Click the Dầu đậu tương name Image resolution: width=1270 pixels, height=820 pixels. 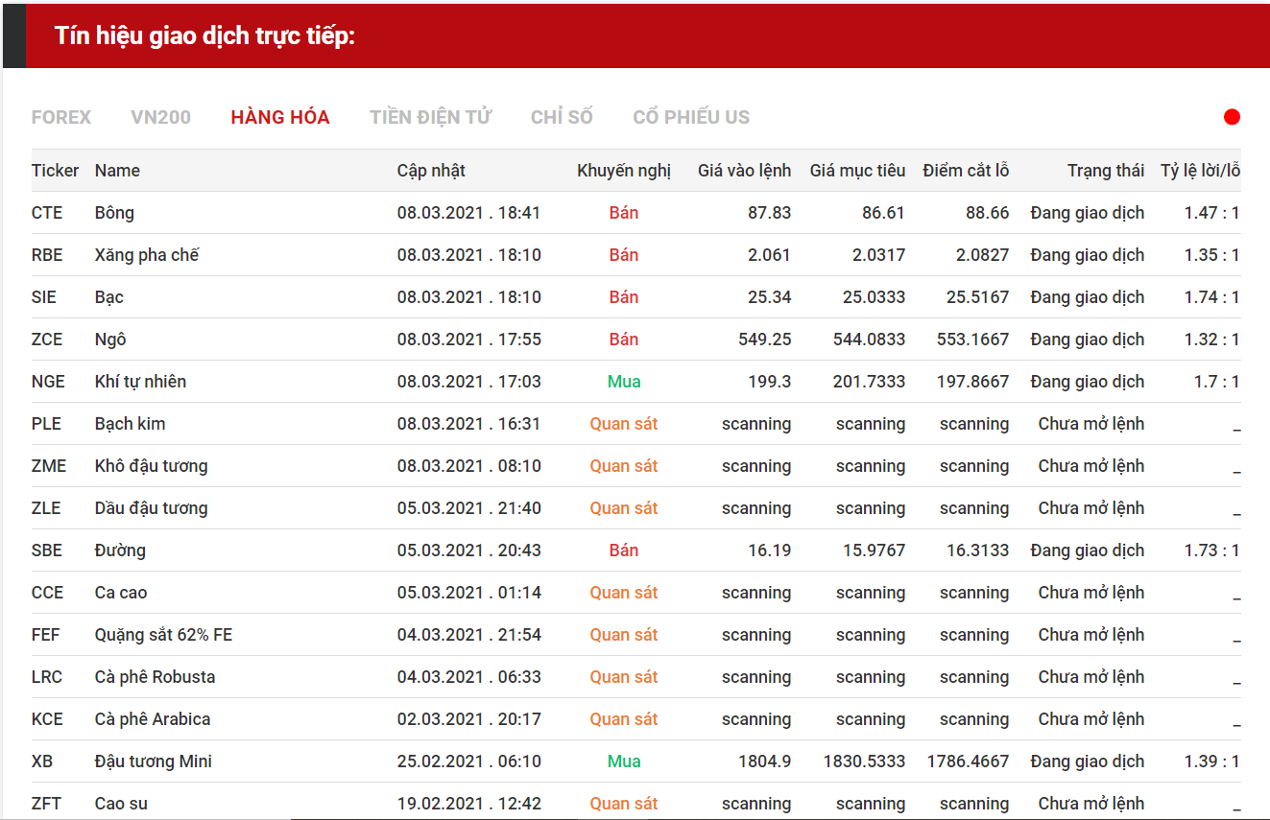coord(152,508)
